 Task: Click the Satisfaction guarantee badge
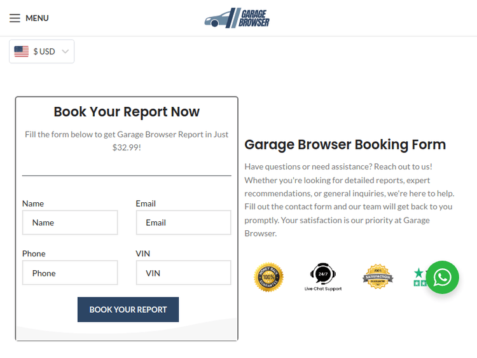(x=378, y=277)
